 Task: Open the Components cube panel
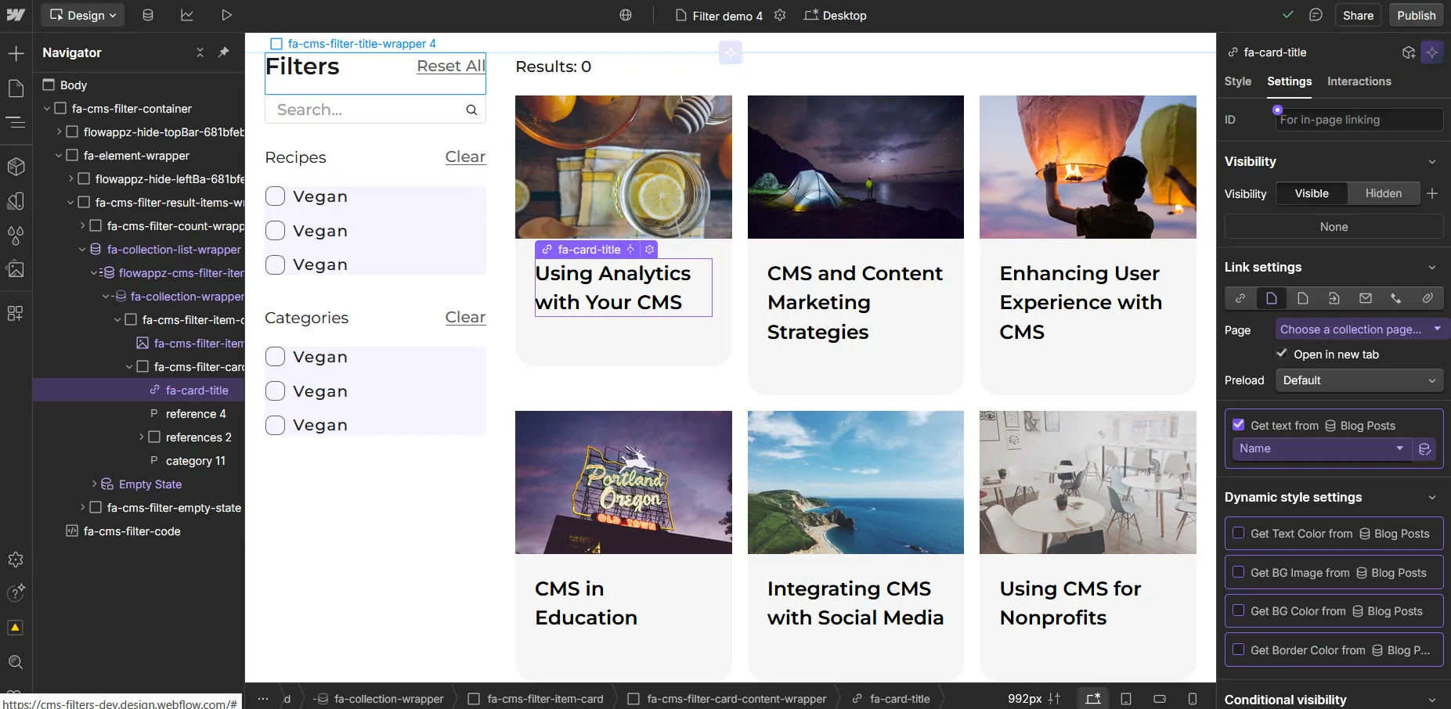[16, 167]
